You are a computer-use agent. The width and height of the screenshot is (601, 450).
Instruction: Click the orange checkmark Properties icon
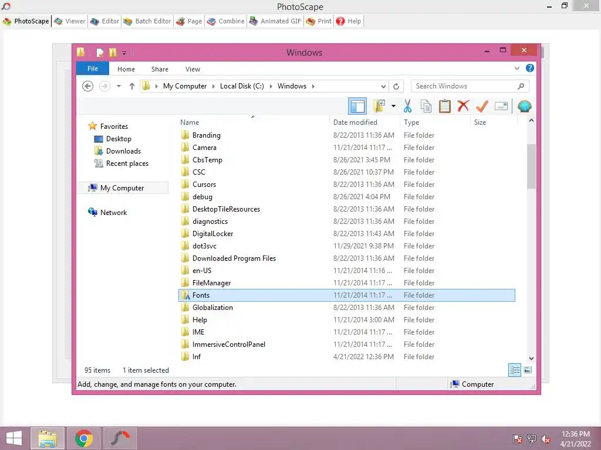pos(482,106)
